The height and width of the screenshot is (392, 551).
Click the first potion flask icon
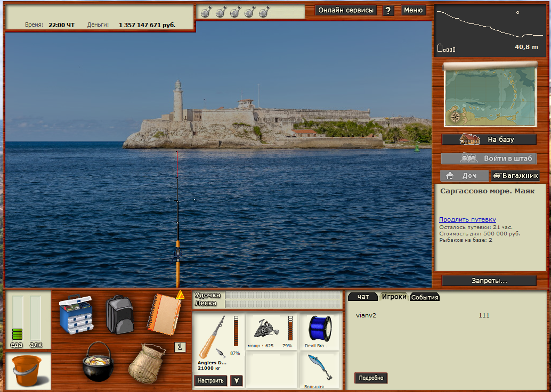pos(206,12)
